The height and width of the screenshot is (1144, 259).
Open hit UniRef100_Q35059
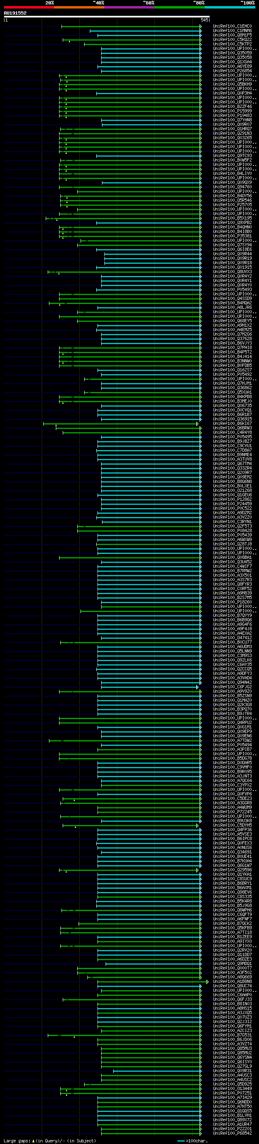[232, 53]
